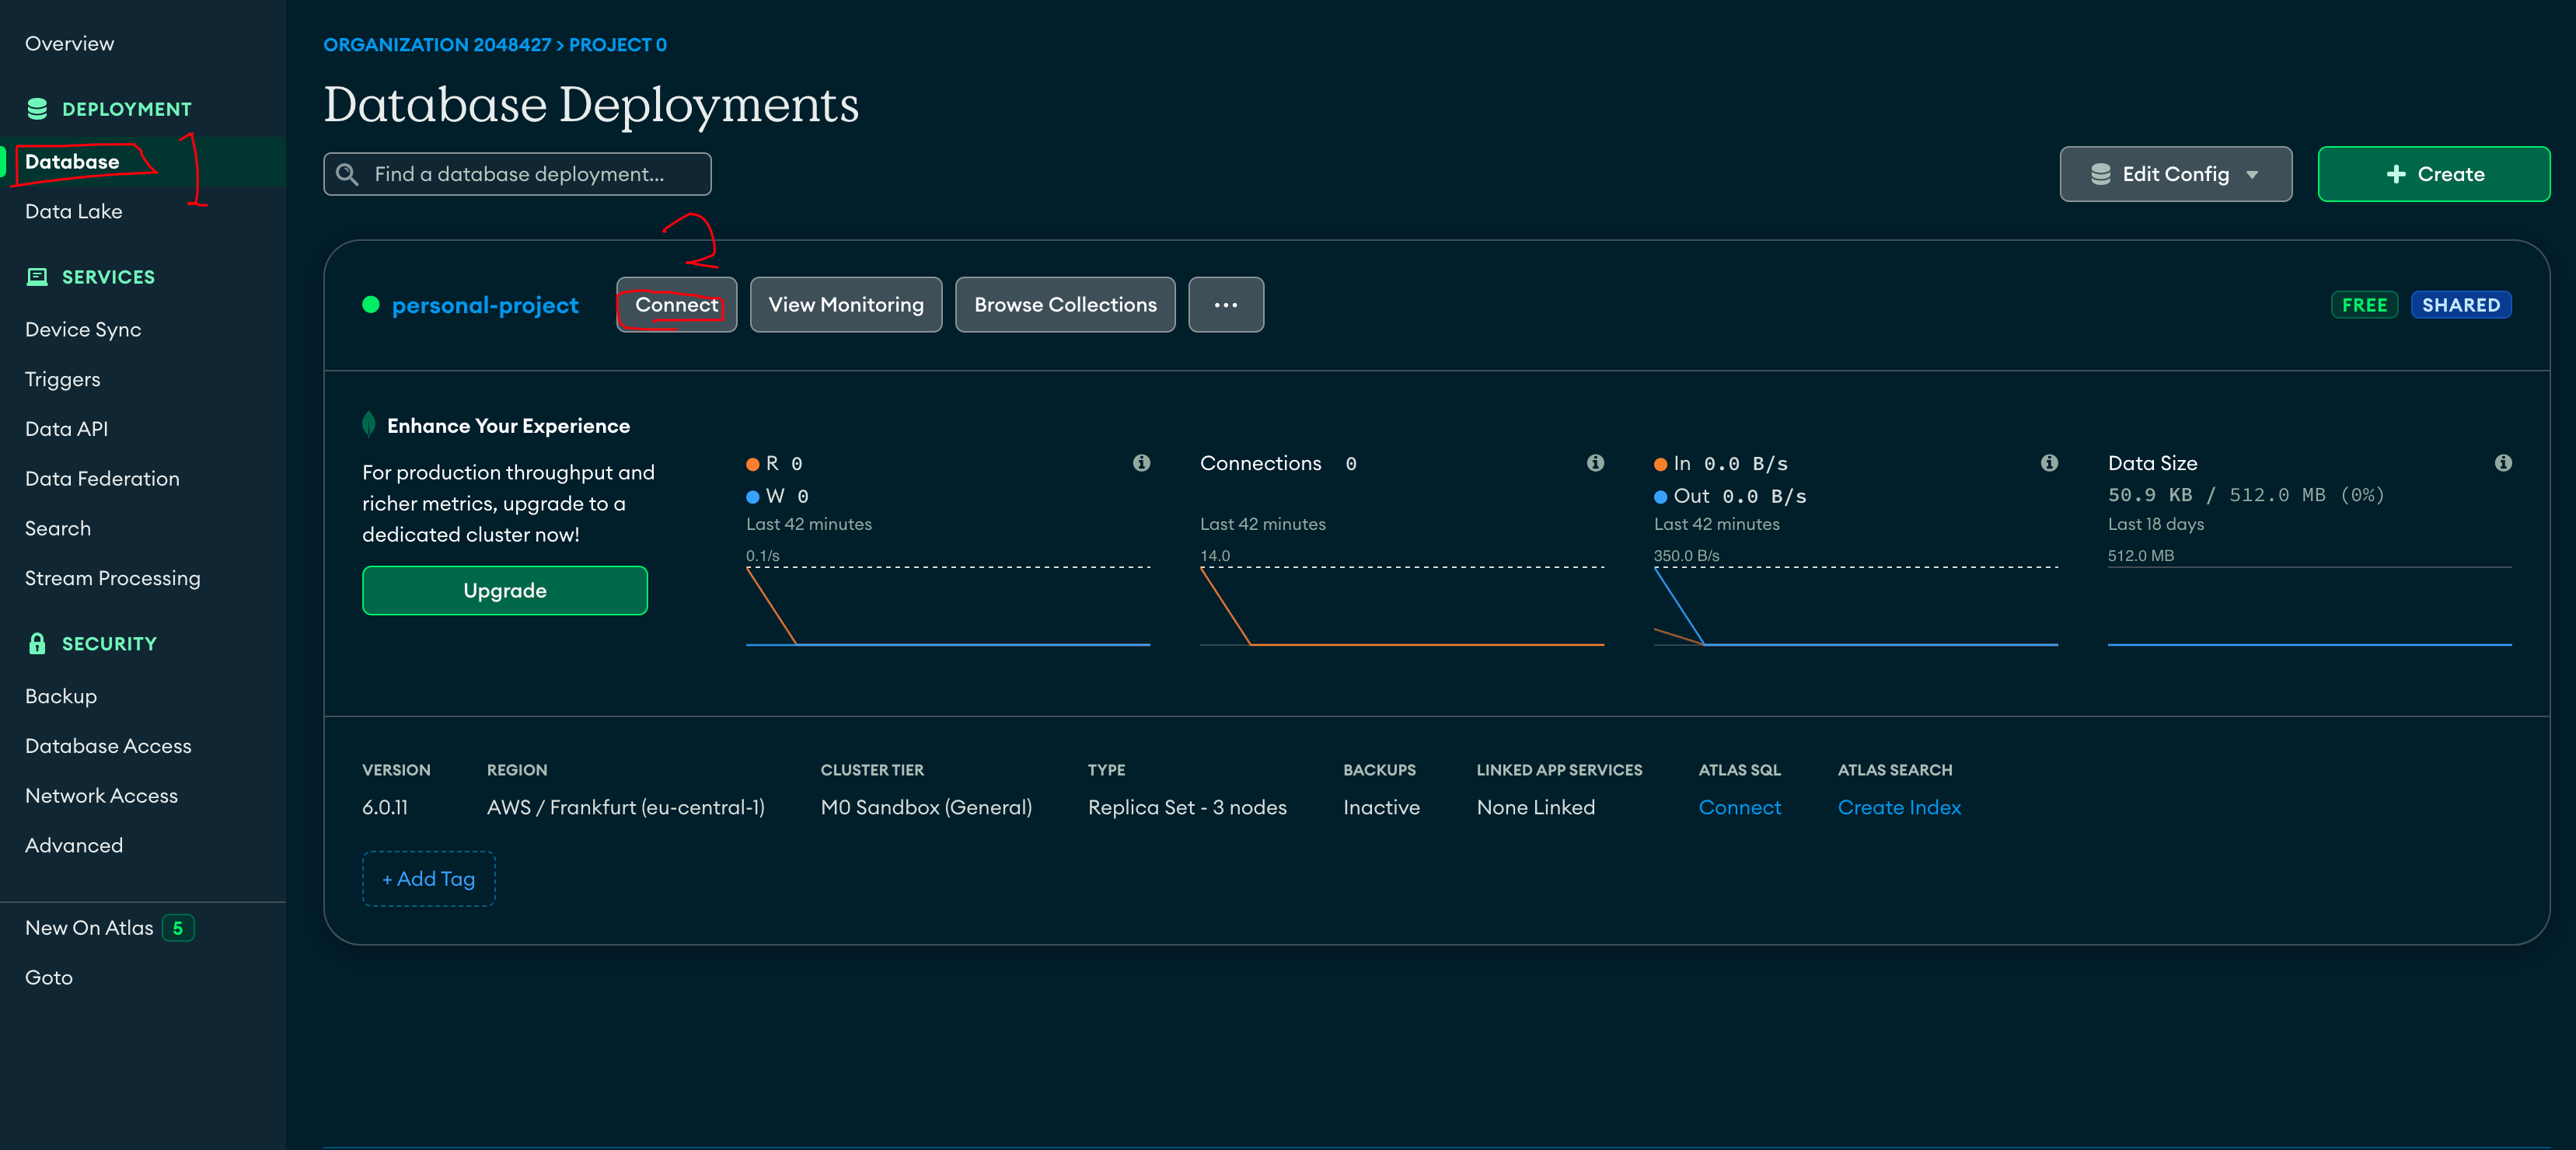Click '50.9 KB / 512.0 MB (0%)' value
Image resolution: width=2576 pixels, height=1150 pixels.
click(2246, 495)
